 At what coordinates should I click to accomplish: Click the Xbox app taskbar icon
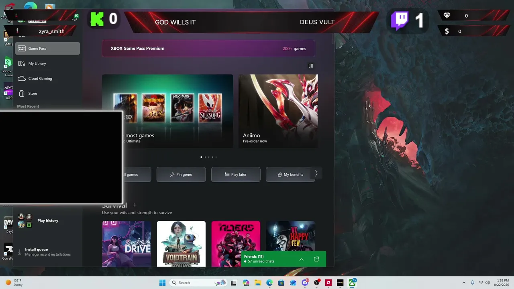(x=352, y=283)
